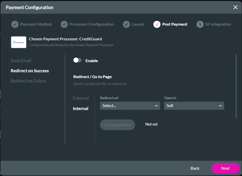Switch to the Internal redirect tab

tap(80, 109)
